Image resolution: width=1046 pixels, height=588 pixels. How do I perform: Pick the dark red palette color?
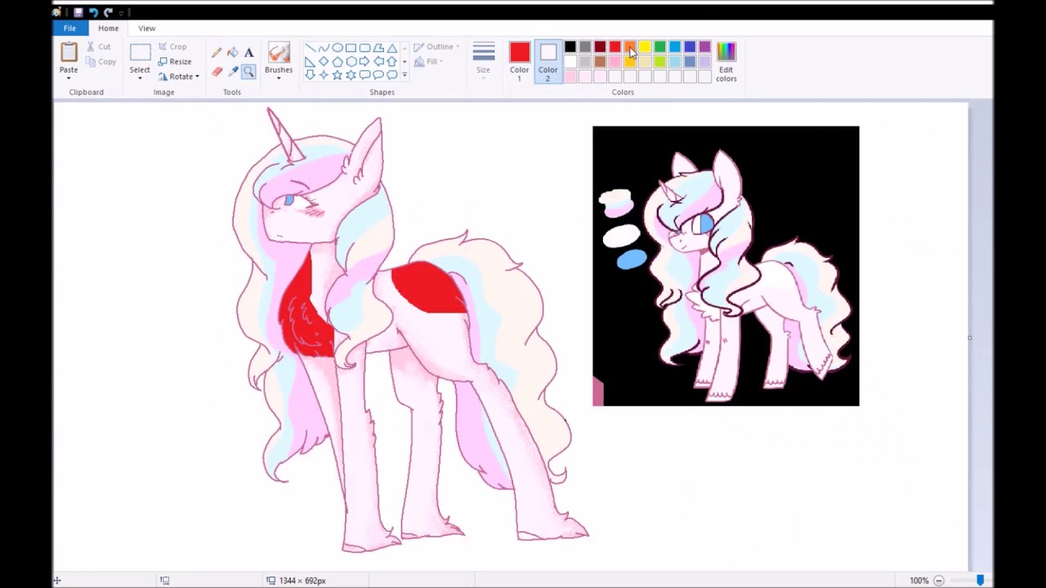600,47
